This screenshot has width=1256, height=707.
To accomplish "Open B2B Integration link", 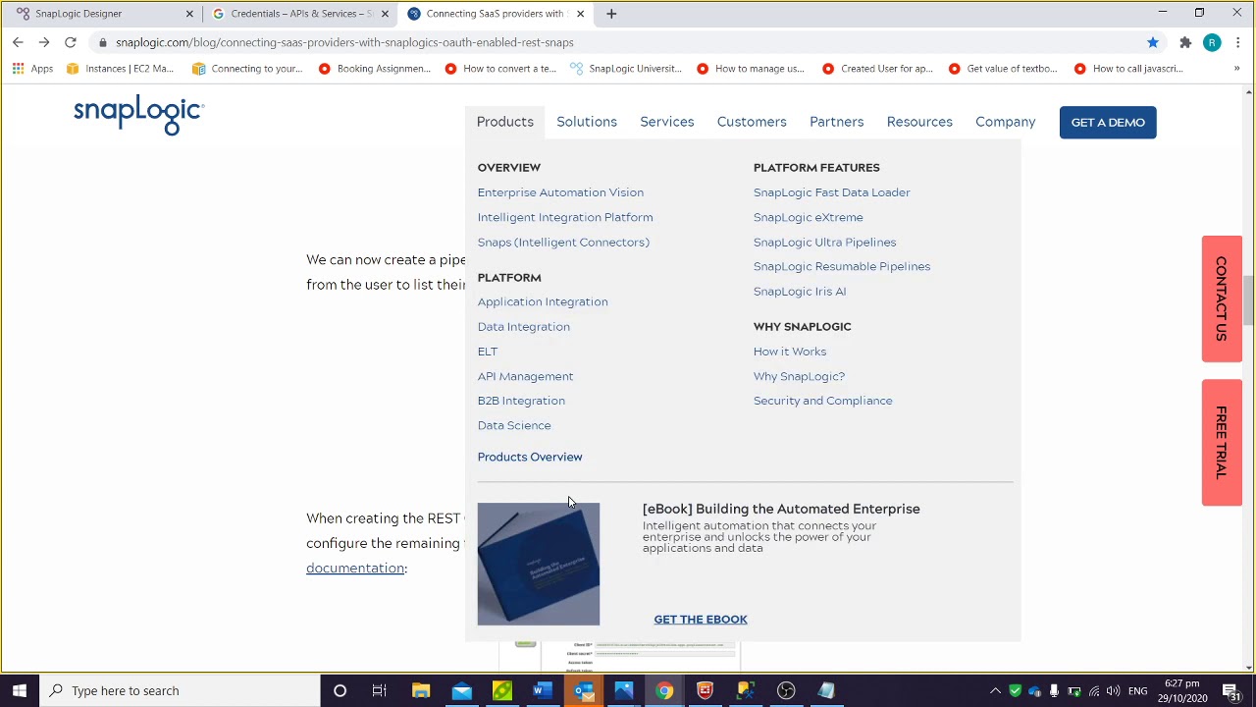I will click(x=521, y=401).
